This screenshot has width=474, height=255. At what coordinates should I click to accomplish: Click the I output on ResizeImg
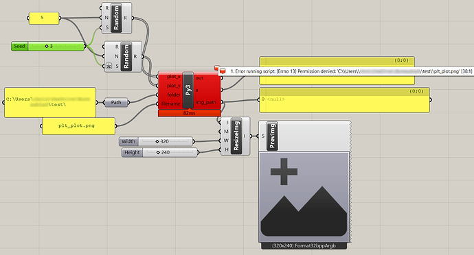[x=245, y=136]
